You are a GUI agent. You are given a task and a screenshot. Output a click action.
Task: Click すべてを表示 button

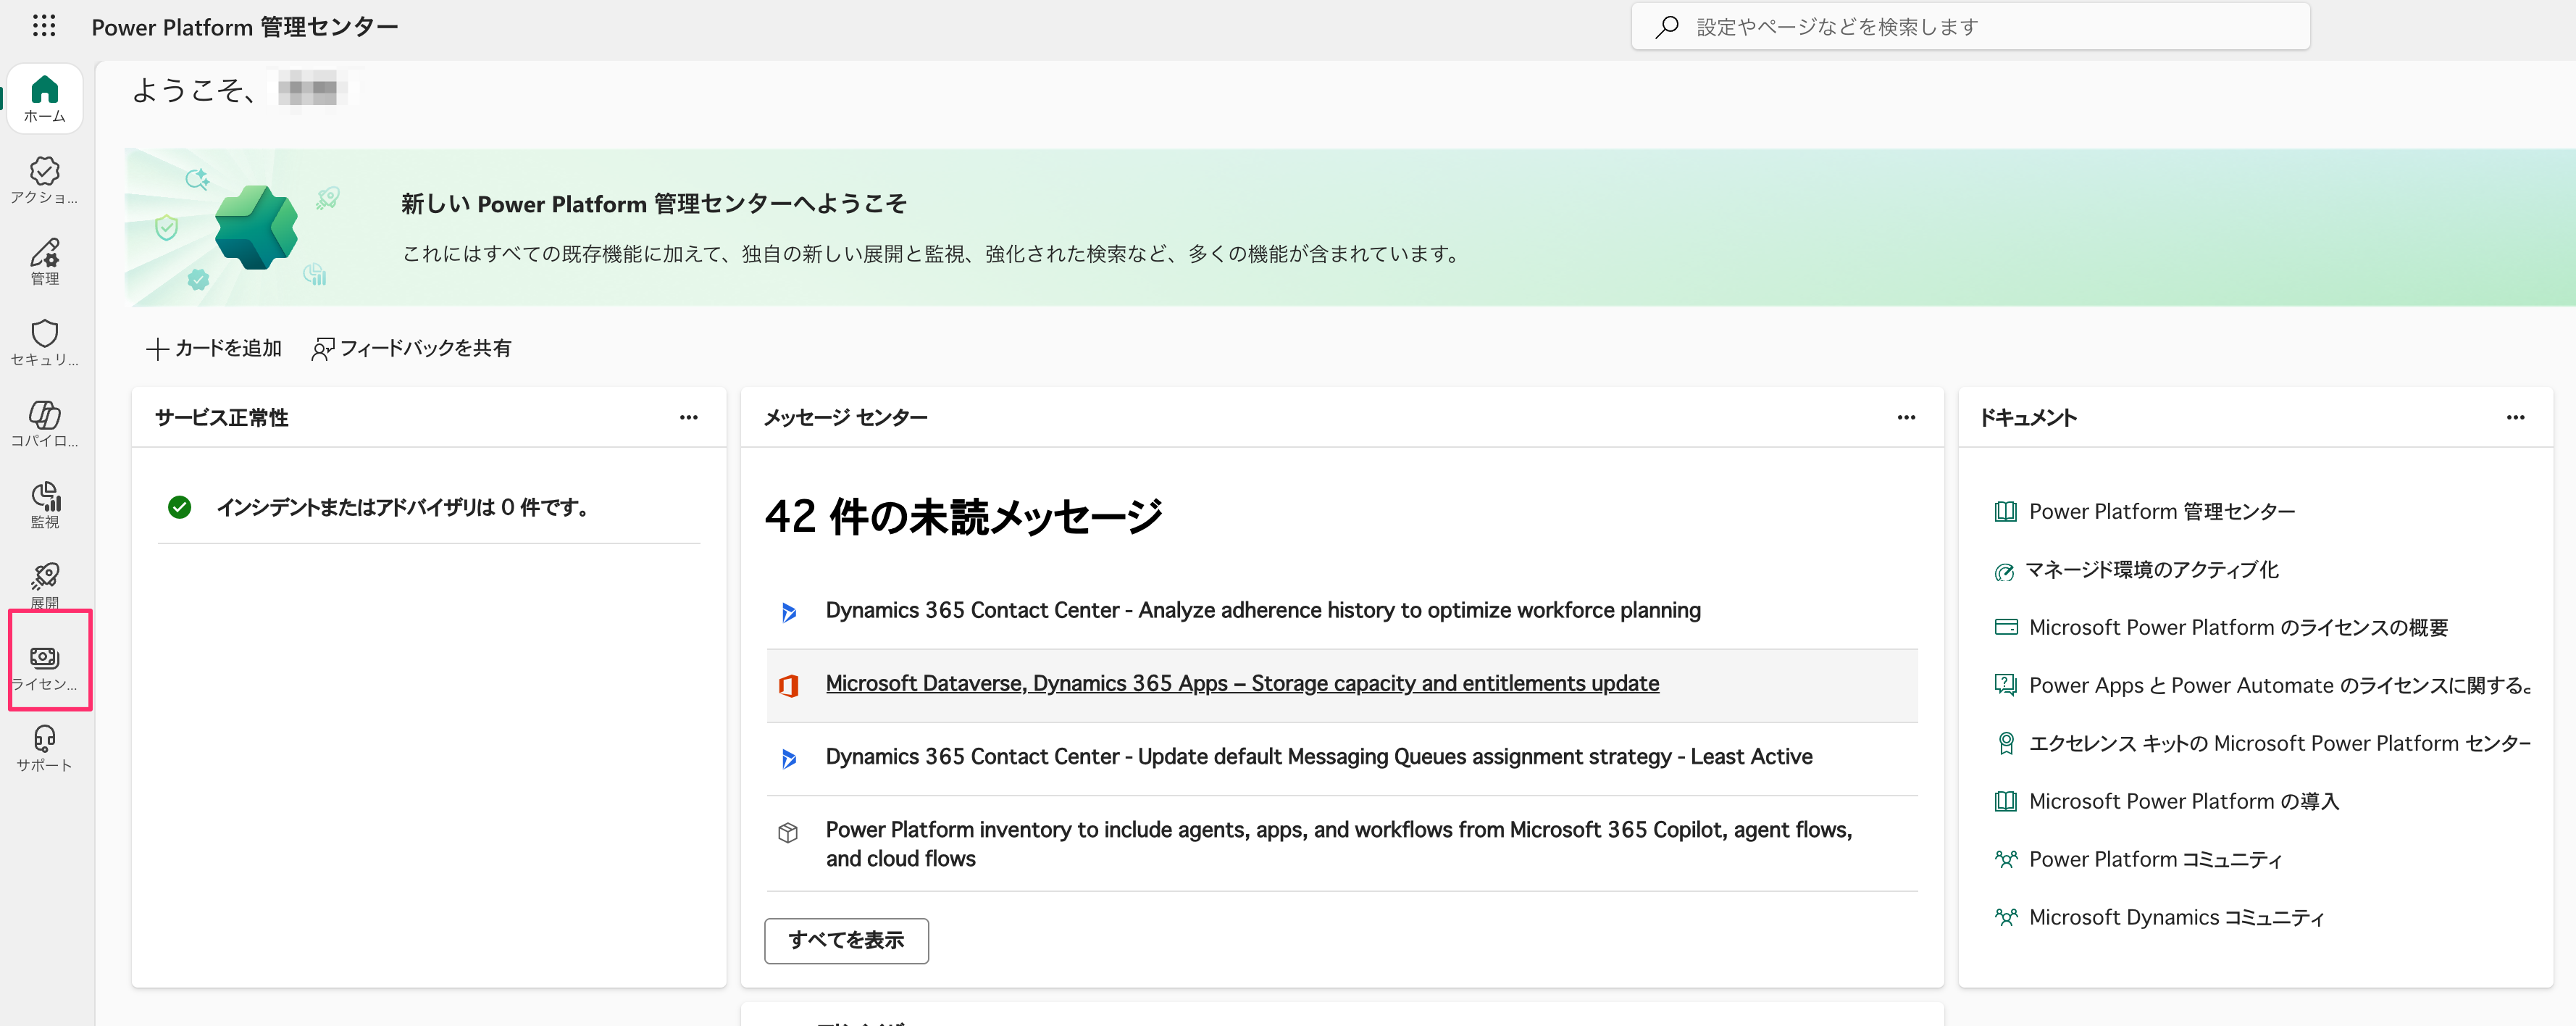point(846,940)
